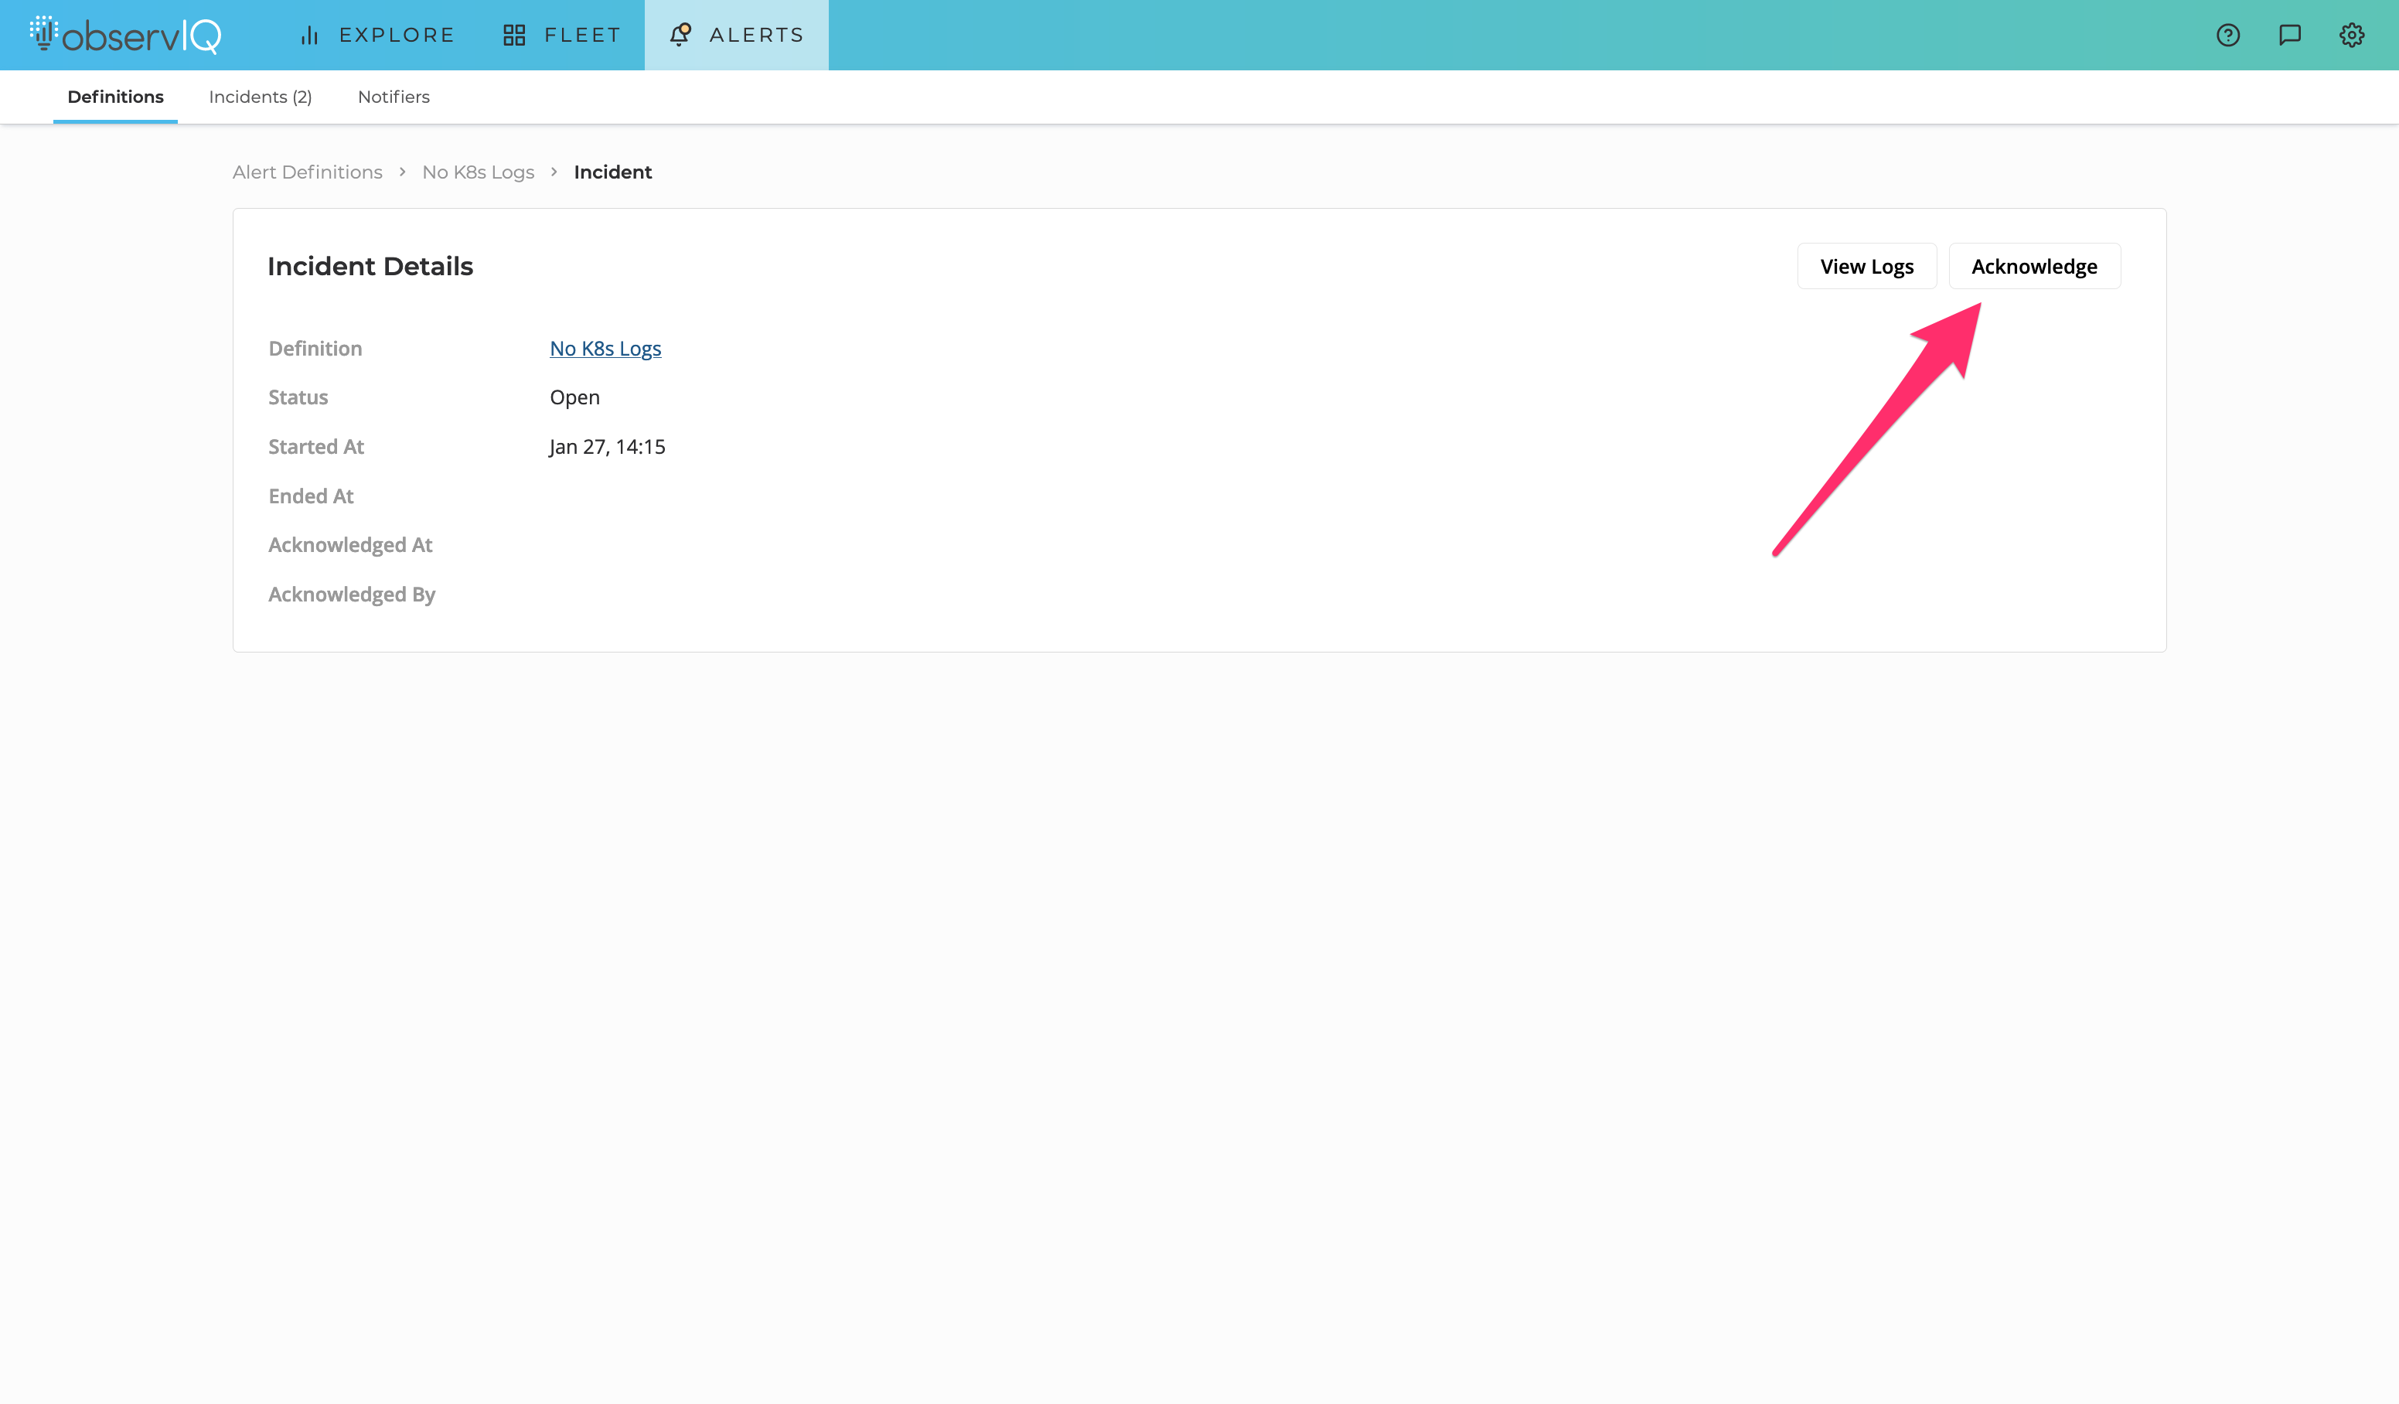
Task: Click the Alerts bell icon
Action: coord(680,36)
